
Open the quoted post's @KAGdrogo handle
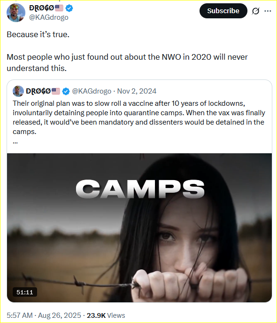coord(92,91)
